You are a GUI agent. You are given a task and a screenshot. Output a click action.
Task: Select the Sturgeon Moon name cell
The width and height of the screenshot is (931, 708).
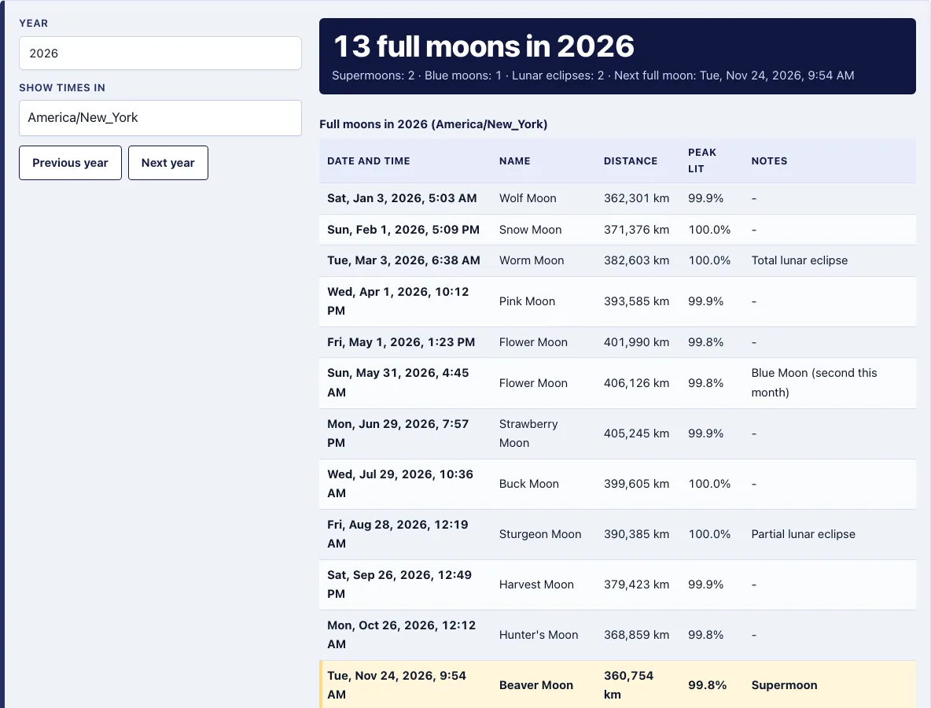pos(540,534)
